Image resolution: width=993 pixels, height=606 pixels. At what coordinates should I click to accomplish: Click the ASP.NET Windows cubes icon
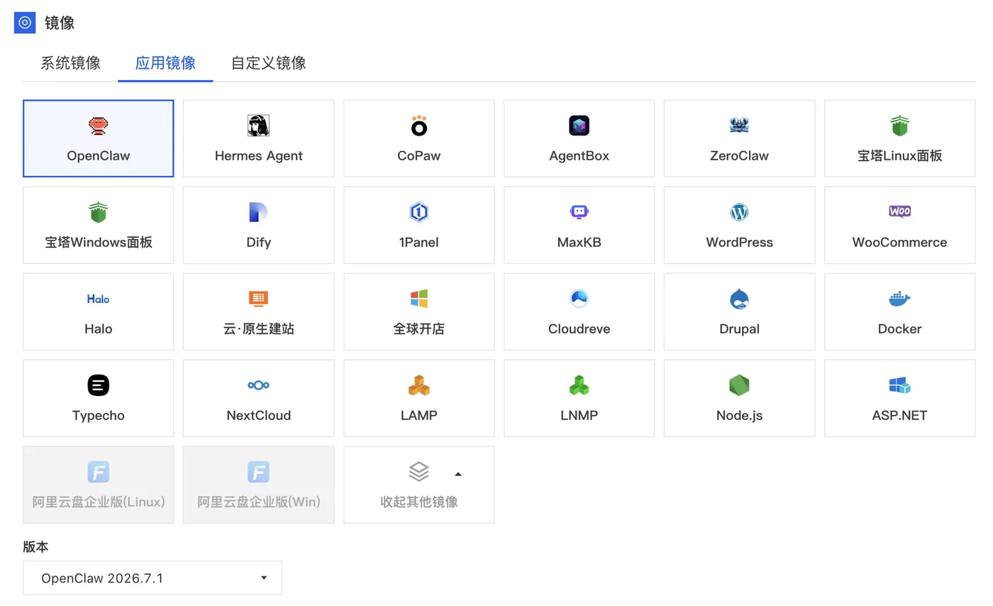click(899, 385)
